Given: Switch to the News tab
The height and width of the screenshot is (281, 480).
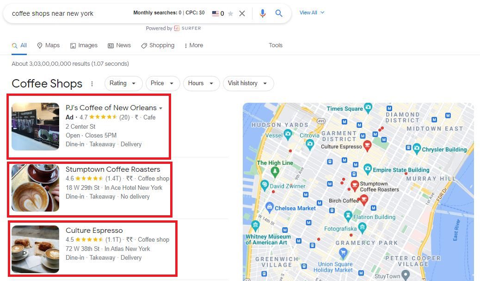Looking at the screenshot, I should pyautogui.click(x=119, y=45).
